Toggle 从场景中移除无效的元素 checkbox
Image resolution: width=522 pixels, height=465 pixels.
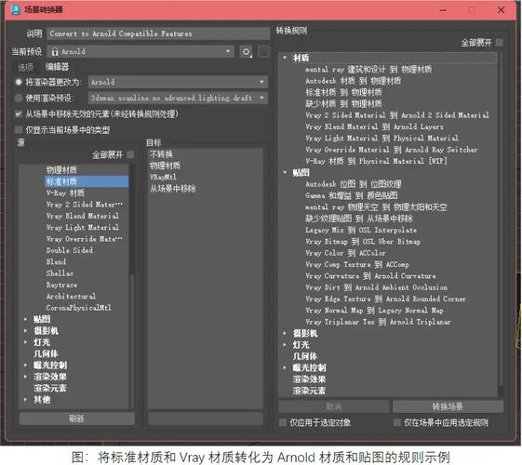(19, 114)
